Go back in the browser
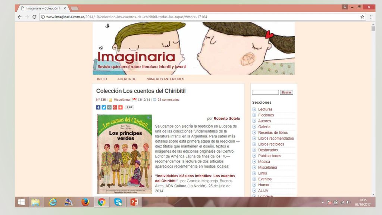Screen dimensions: 382x215 [x=20, y=17]
